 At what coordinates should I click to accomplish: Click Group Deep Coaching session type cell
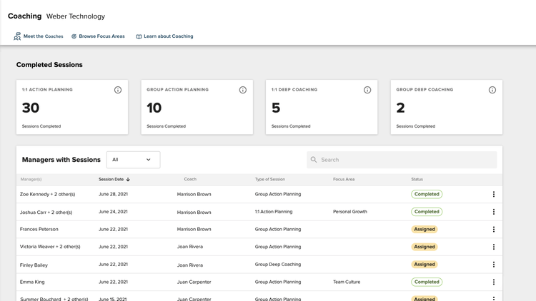[277, 265]
